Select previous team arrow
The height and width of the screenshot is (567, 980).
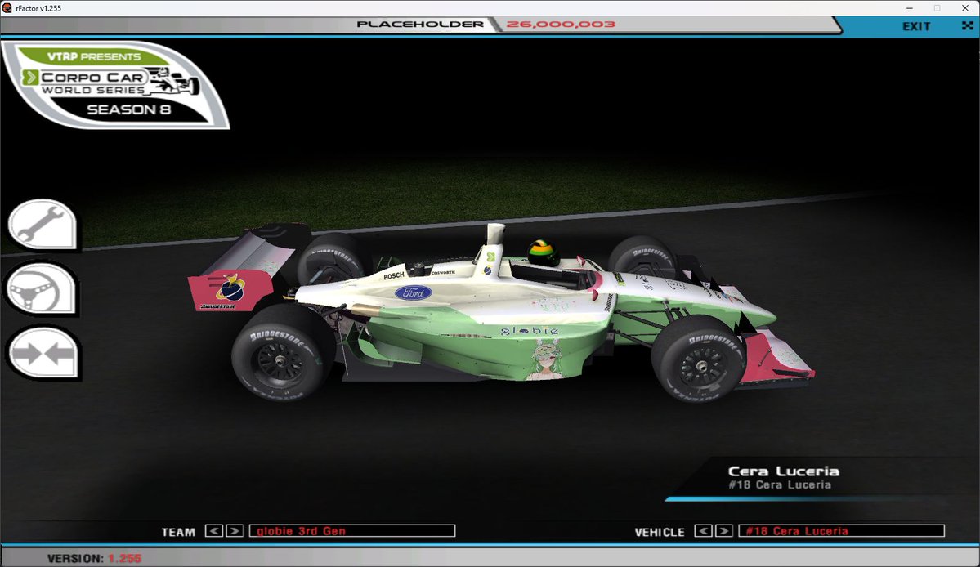pos(214,531)
